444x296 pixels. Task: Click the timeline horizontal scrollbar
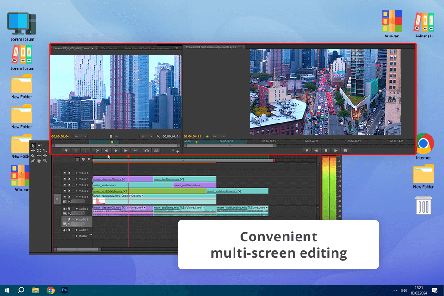(77, 249)
